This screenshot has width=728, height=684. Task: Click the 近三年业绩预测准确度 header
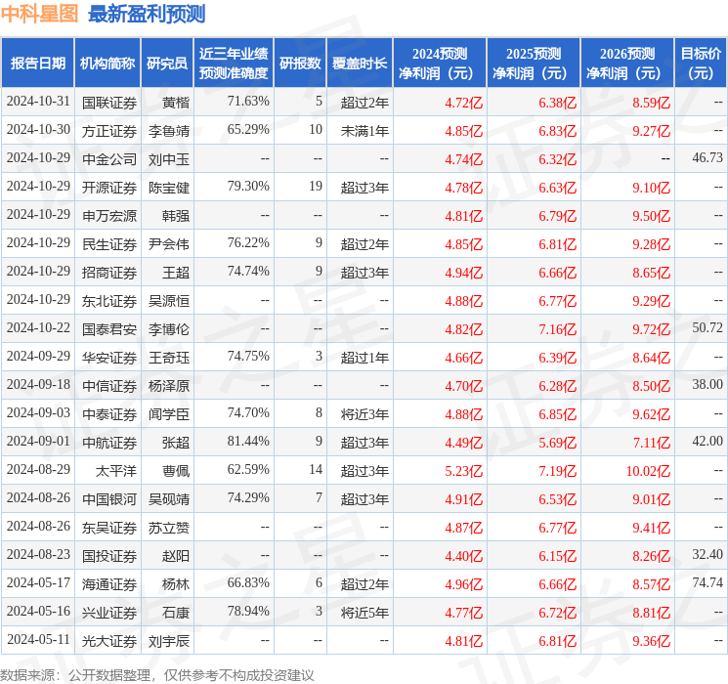pyautogui.click(x=233, y=64)
